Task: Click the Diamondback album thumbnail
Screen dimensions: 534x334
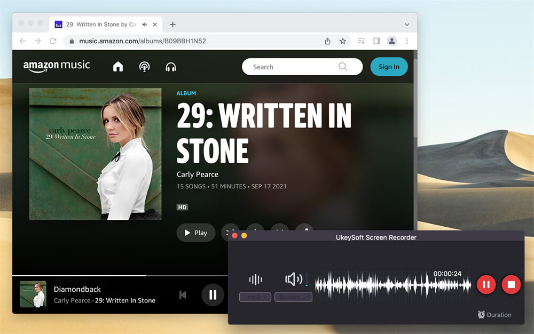Action: pyautogui.click(x=33, y=295)
